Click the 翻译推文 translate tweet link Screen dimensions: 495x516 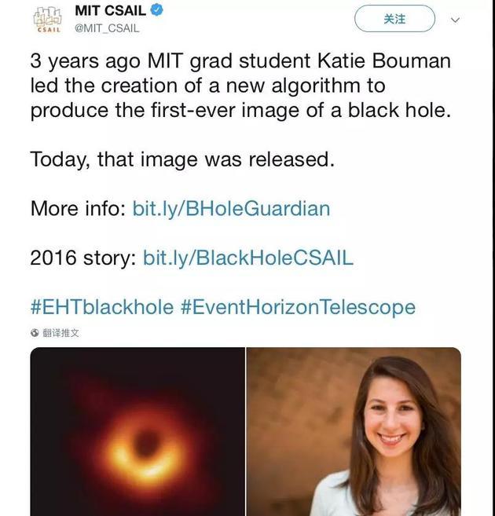(60, 333)
